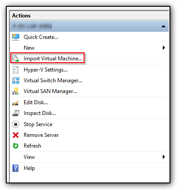Click the blue Help question mark icon

[x=16, y=168]
